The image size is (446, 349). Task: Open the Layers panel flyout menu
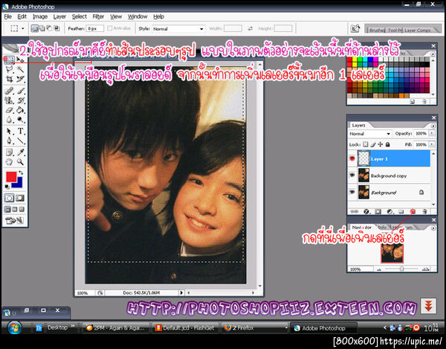433,126
